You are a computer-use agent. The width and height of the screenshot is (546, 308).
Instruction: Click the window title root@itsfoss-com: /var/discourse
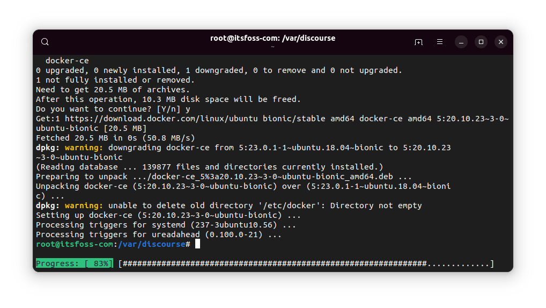pos(272,38)
